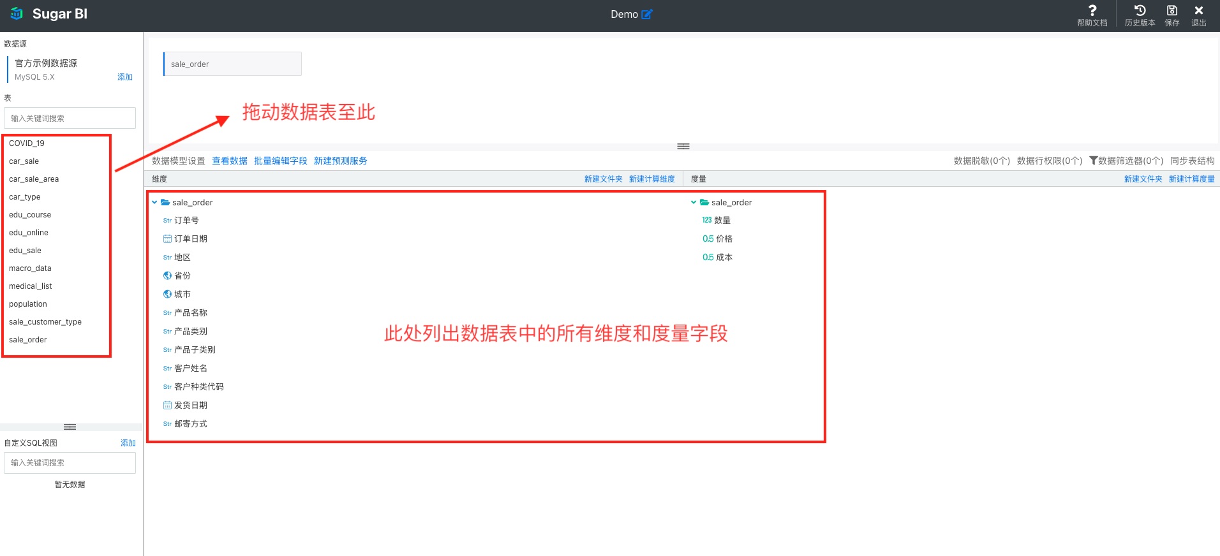Click 新建计算维度
Screen dimensions: 1220x556
tap(652, 179)
